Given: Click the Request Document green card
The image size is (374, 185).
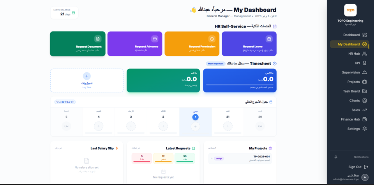Looking at the screenshot, I should [x=78, y=44].
